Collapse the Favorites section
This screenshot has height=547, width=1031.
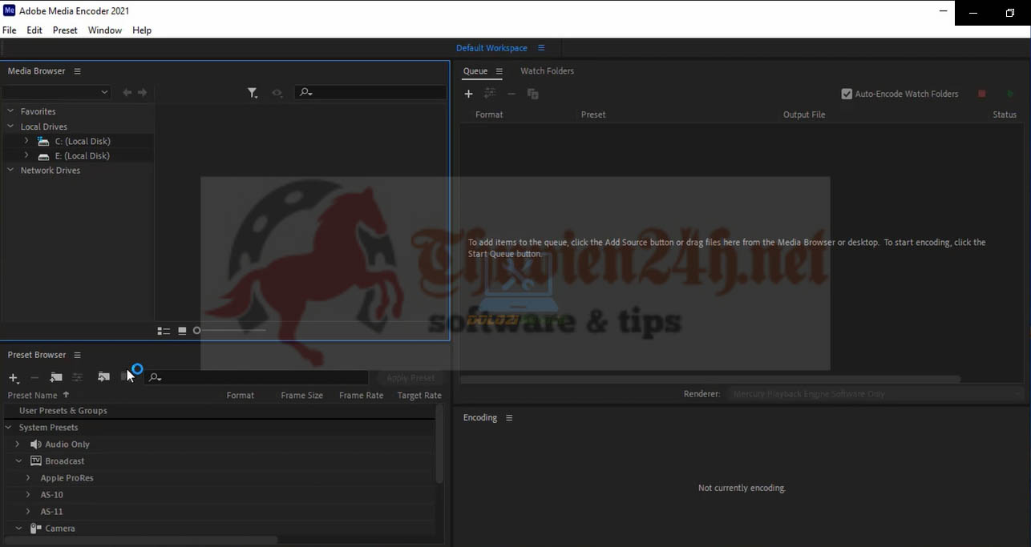[10, 111]
